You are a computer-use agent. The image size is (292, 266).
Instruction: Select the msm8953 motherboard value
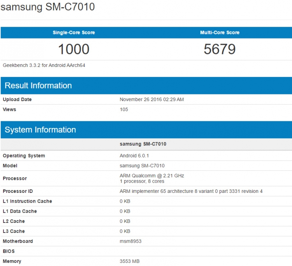coord(131,241)
